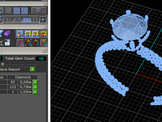
Task: Click green arrow on the 0,73tw row
Action: point(35,87)
